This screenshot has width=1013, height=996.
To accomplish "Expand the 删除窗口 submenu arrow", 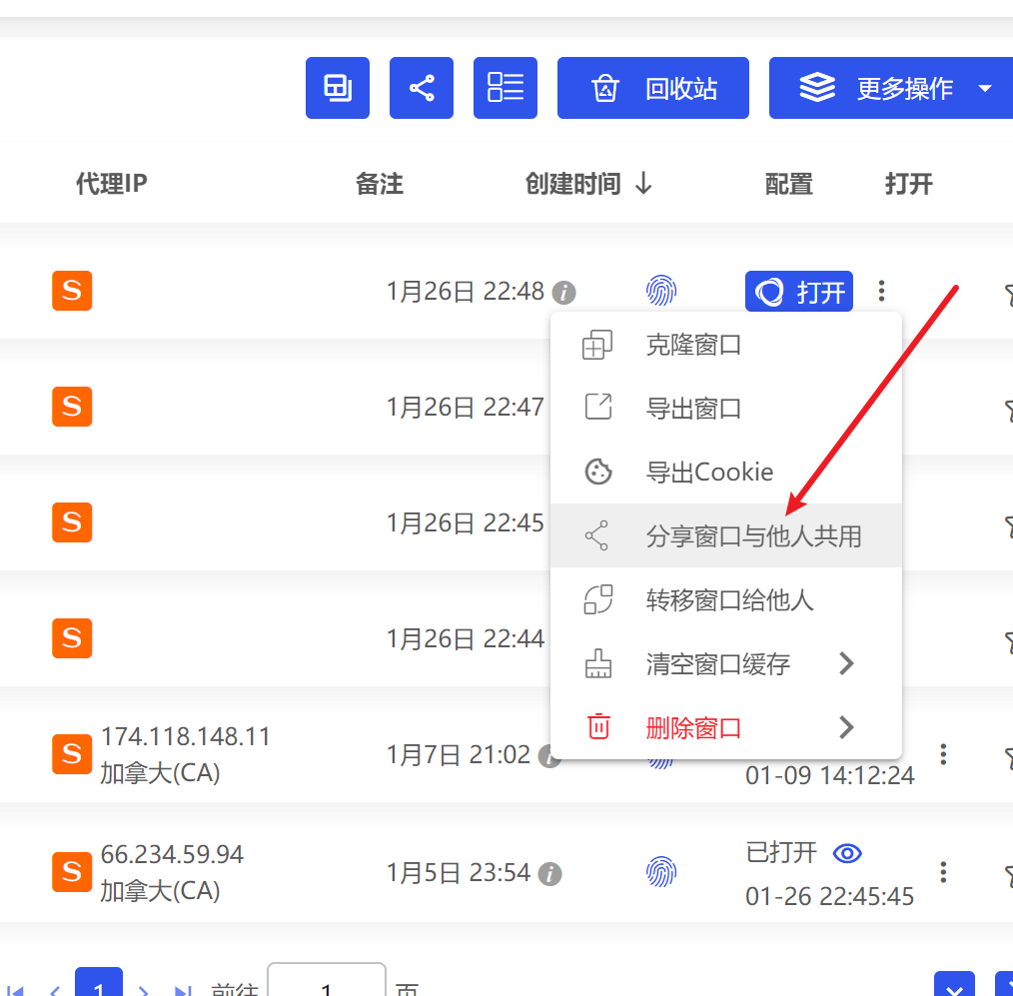I will tap(846, 727).
